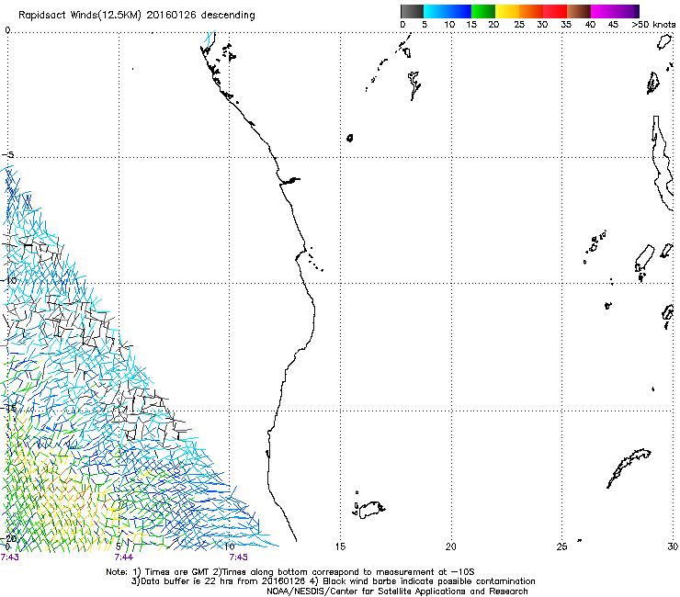Click the rounded lake outline near 16E, 19S

tap(371, 510)
